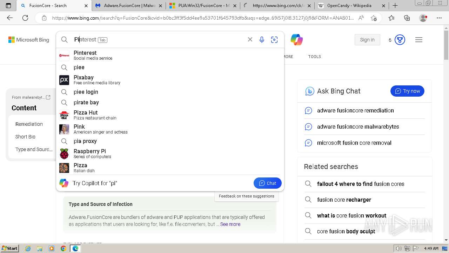Open malwarebytes source external link icon
This screenshot has width=449, height=253.
coord(48,97)
